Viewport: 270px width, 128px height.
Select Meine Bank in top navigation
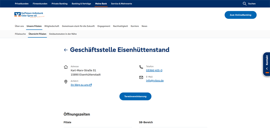[x=101, y=4]
